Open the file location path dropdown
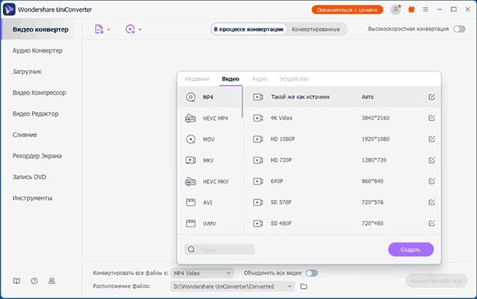Screen dimensions: 477x299 (x=233, y=287)
